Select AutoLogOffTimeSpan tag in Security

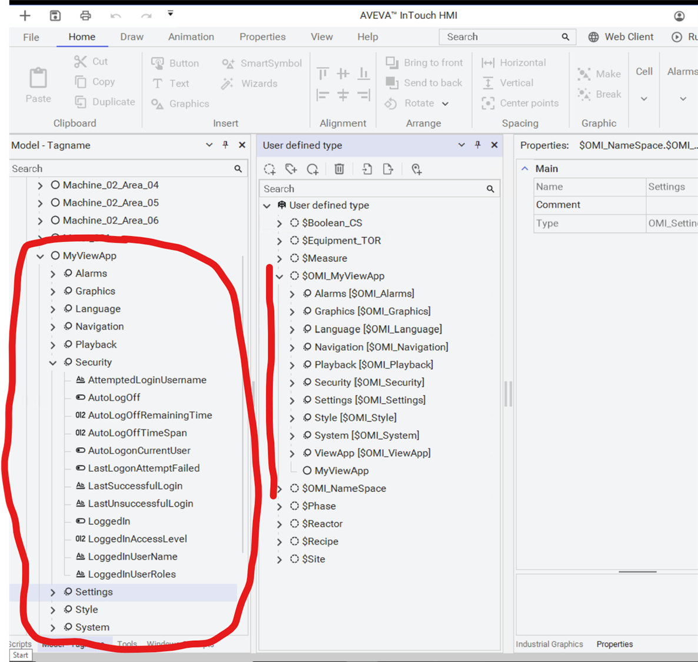coord(137,433)
